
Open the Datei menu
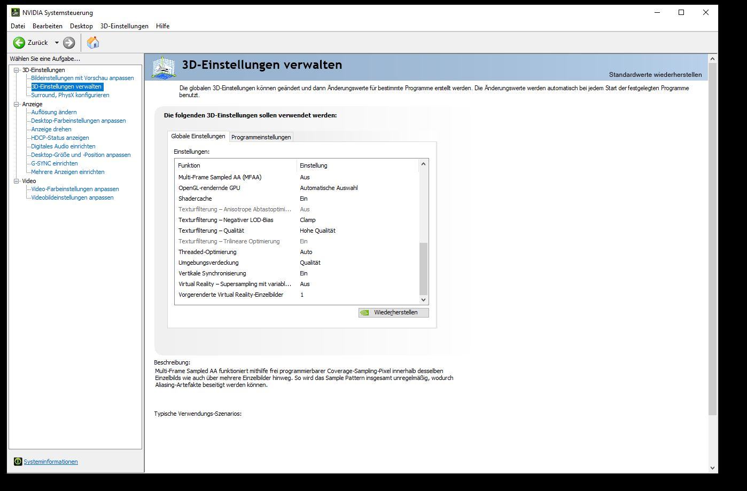coord(18,26)
